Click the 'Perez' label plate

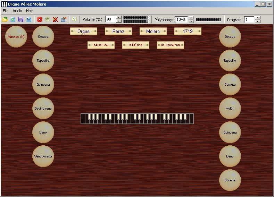point(118,31)
